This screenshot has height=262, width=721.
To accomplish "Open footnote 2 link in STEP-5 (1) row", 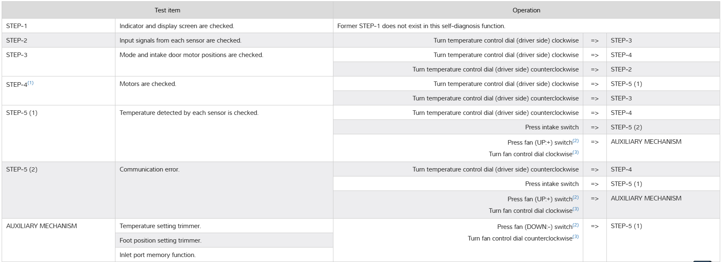I will pyautogui.click(x=576, y=141).
